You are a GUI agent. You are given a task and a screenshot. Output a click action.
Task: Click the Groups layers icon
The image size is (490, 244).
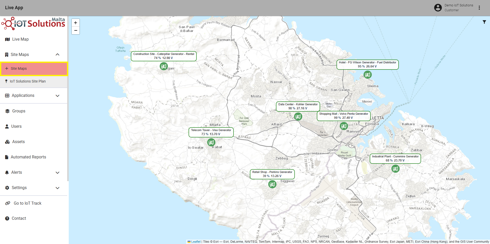7,111
